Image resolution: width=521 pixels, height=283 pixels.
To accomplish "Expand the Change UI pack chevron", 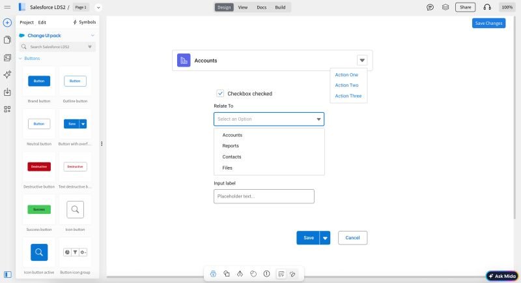I will [92, 36].
